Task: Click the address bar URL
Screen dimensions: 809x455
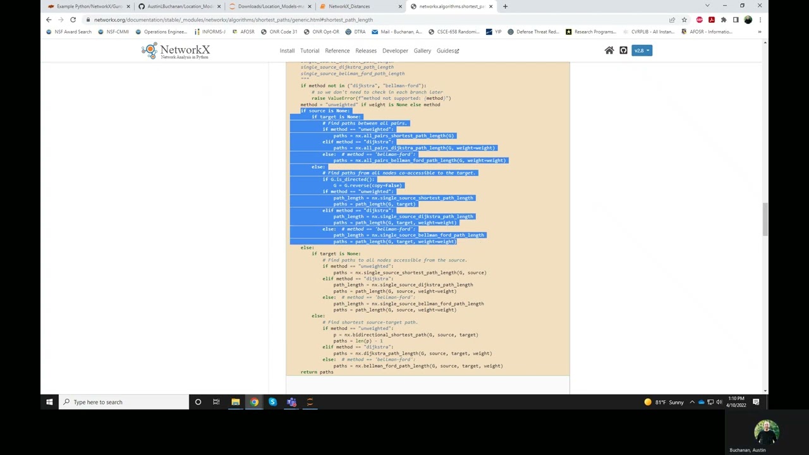Action: coord(233,20)
